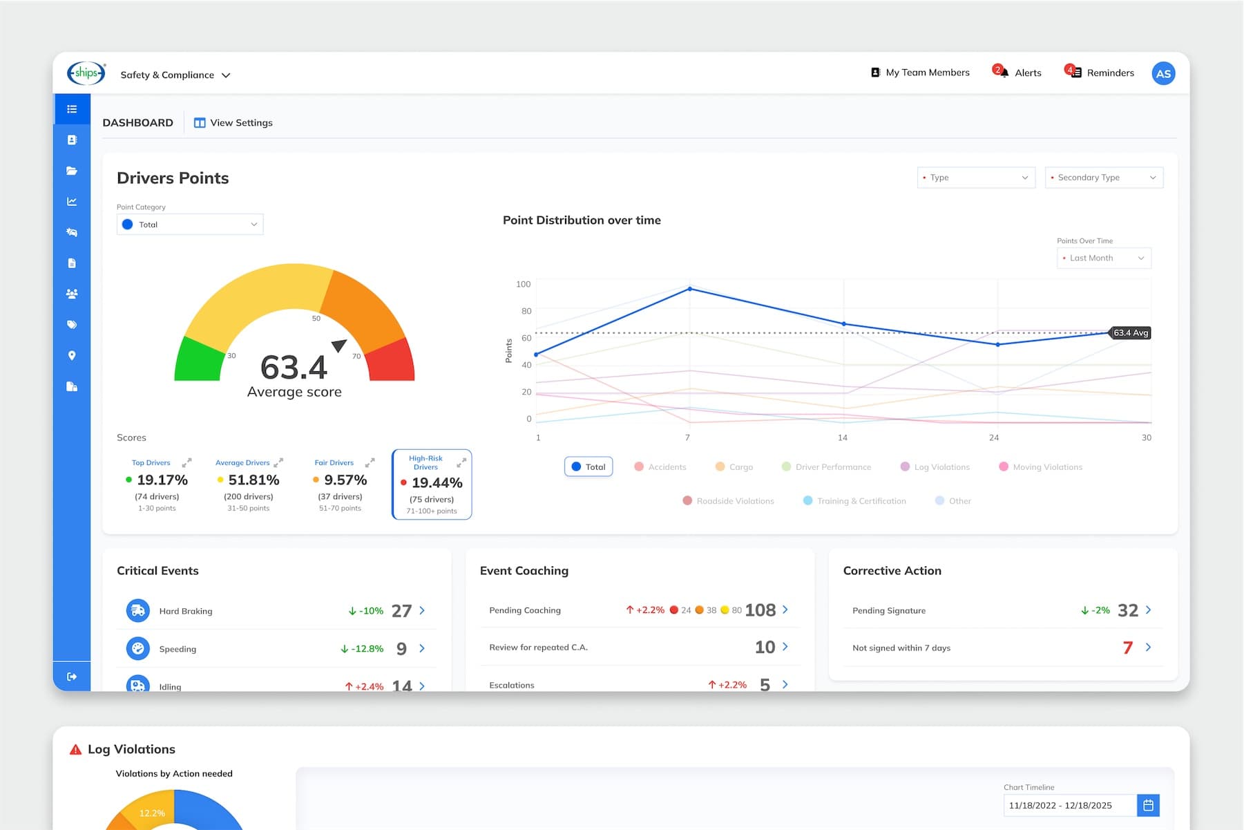Click the gauge's green segment
Image resolution: width=1244 pixels, height=830 pixels.
click(x=199, y=361)
